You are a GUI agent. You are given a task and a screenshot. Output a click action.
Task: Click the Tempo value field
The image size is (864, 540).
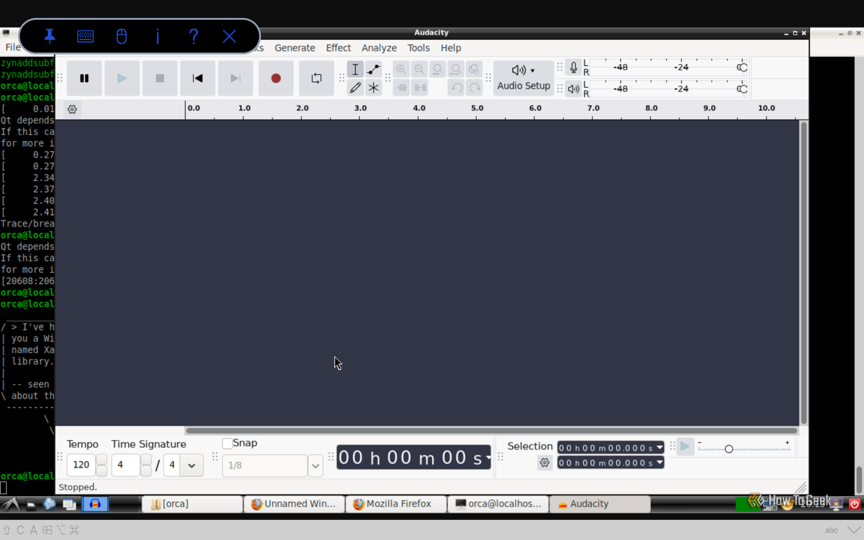(x=81, y=465)
